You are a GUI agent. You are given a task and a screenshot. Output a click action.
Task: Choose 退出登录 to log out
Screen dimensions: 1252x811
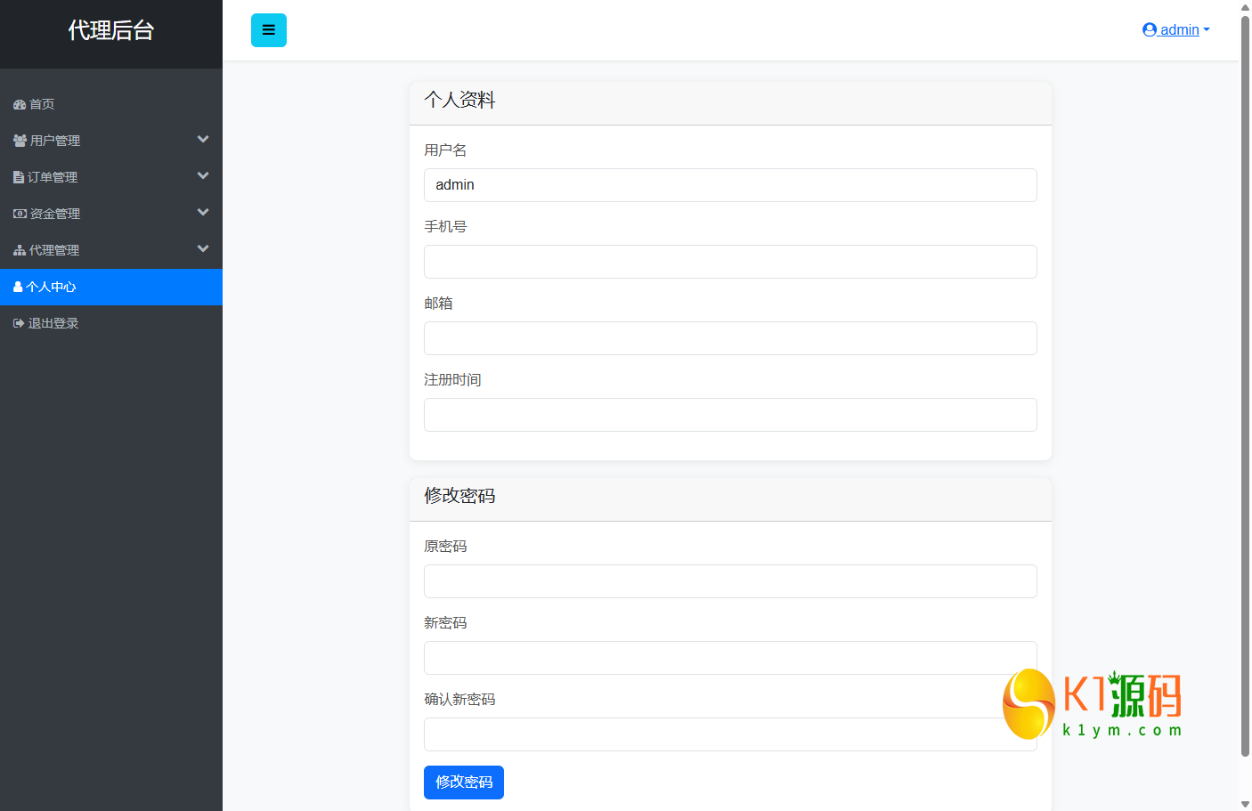[x=111, y=323]
